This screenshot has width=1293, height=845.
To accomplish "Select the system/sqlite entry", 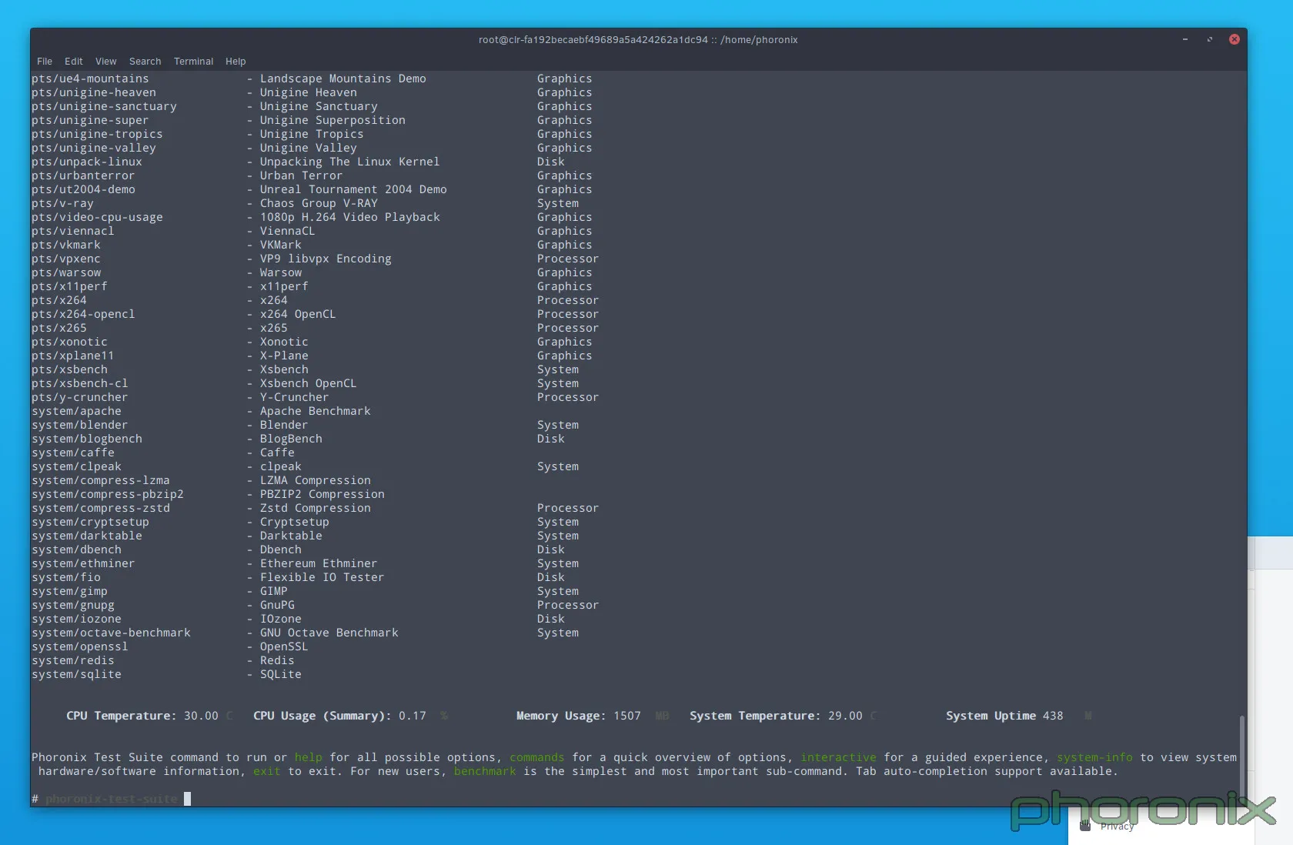I will 76,674.
